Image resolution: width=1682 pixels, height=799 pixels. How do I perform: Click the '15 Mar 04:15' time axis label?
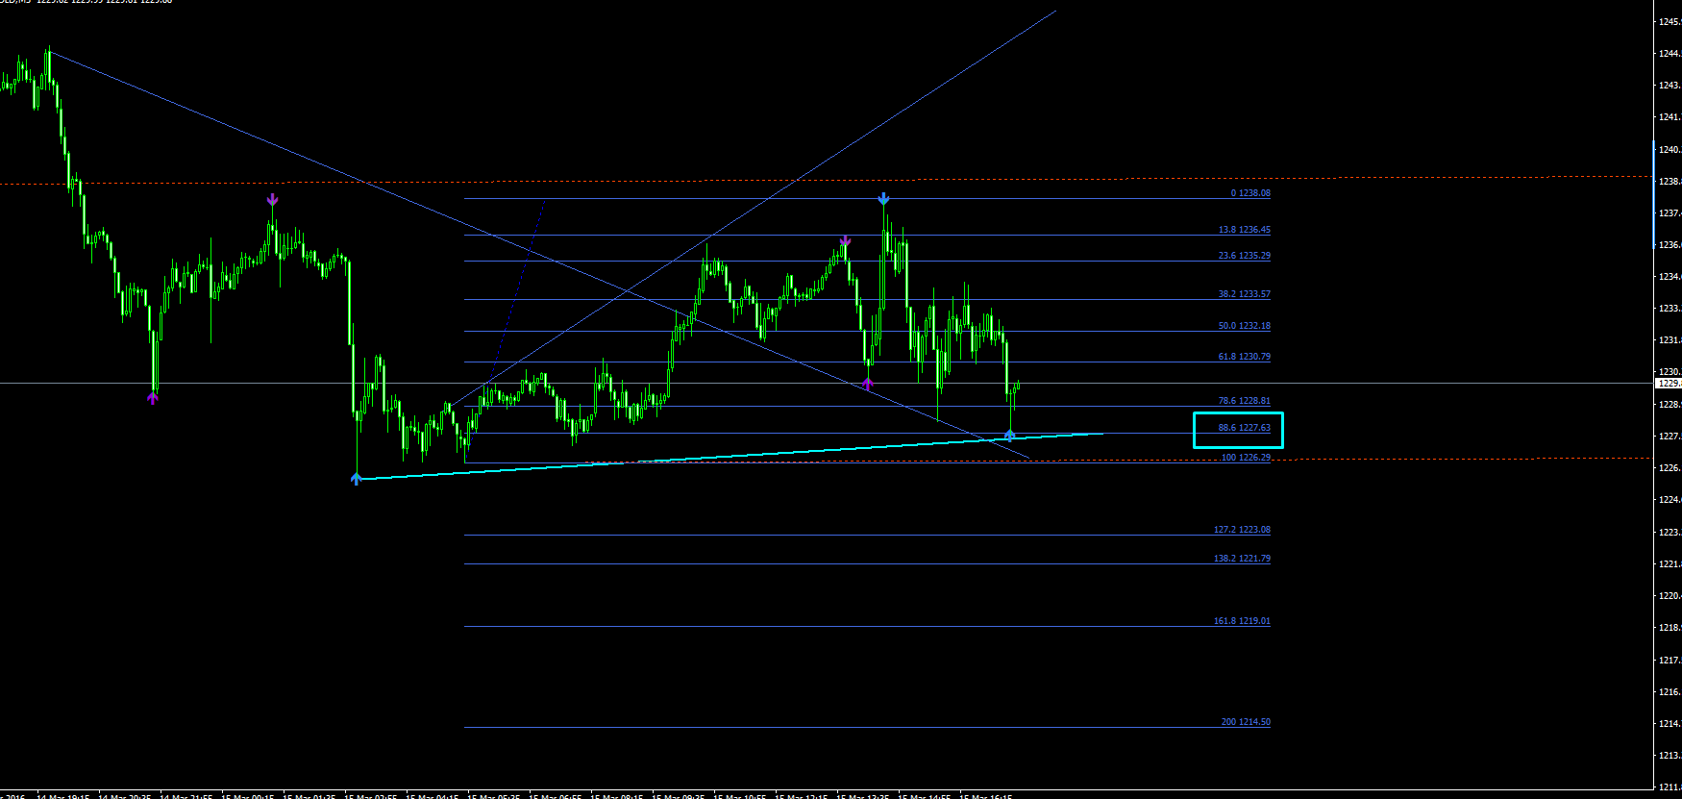[x=433, y=796]
